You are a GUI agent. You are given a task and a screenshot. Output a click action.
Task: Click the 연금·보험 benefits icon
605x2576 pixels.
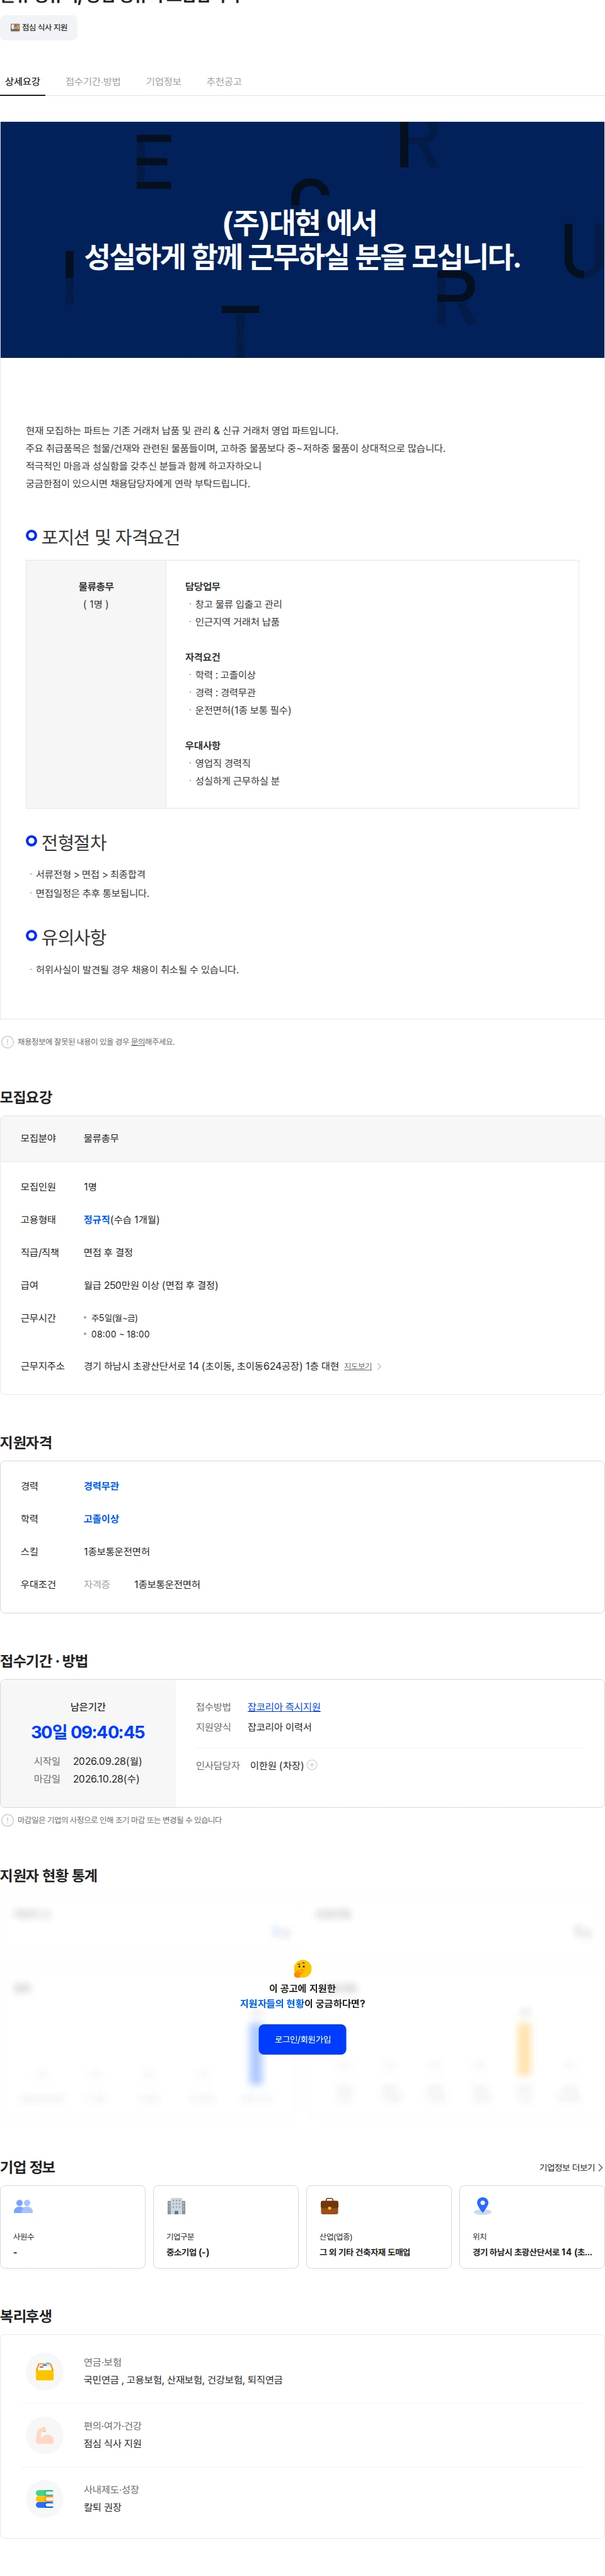(45, 2371)
